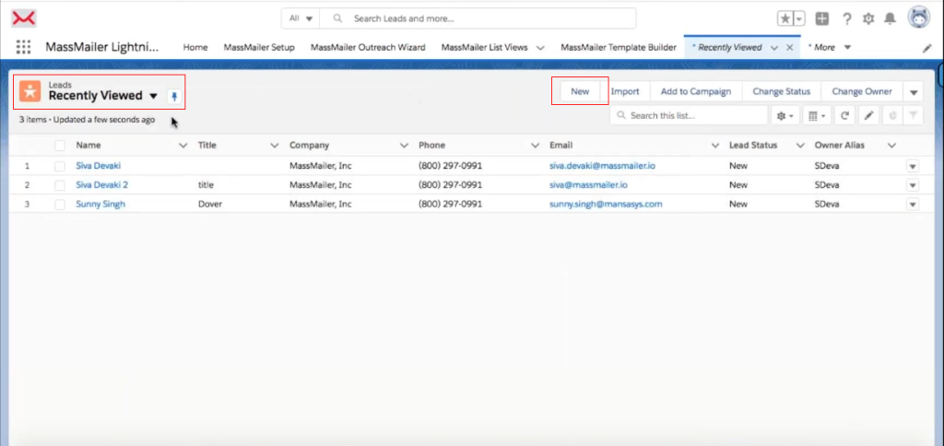Open Company column actions chevron
Image resolution: width=944 pixels, height=446 pixels.
[405, 146]
